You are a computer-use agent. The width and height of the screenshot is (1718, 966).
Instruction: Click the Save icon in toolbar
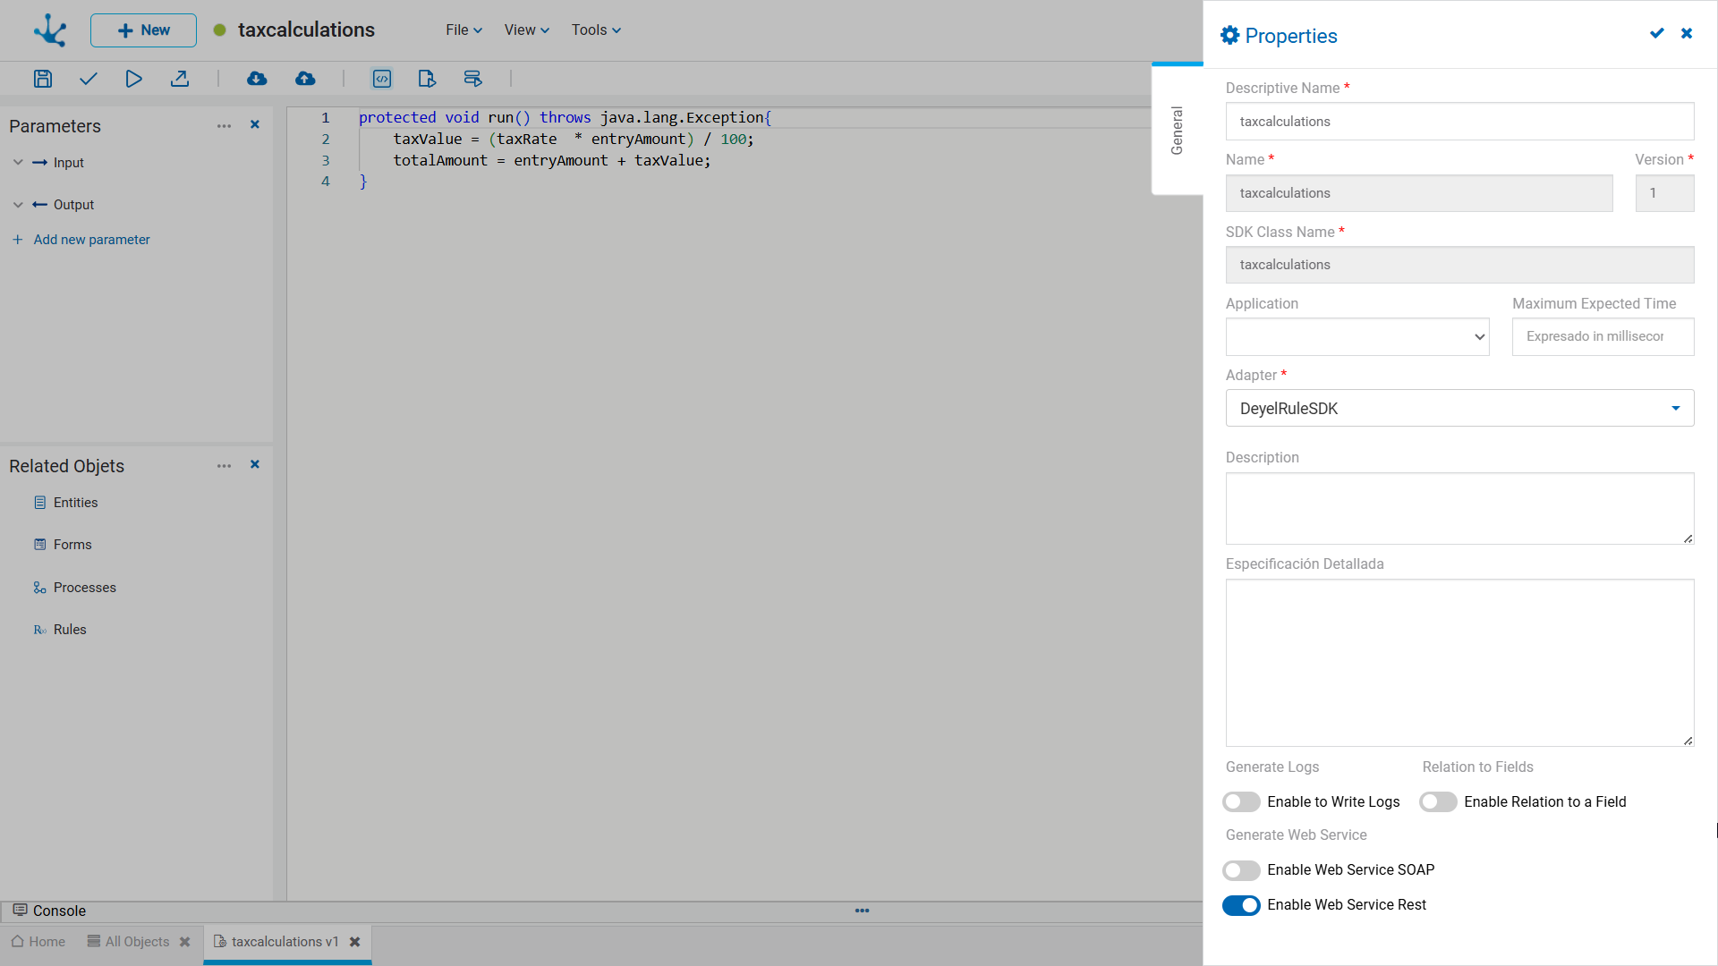click(42, 79)
